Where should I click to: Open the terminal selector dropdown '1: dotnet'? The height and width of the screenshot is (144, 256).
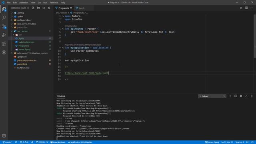click(212, 96)
